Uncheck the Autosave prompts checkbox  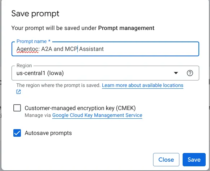17,133
